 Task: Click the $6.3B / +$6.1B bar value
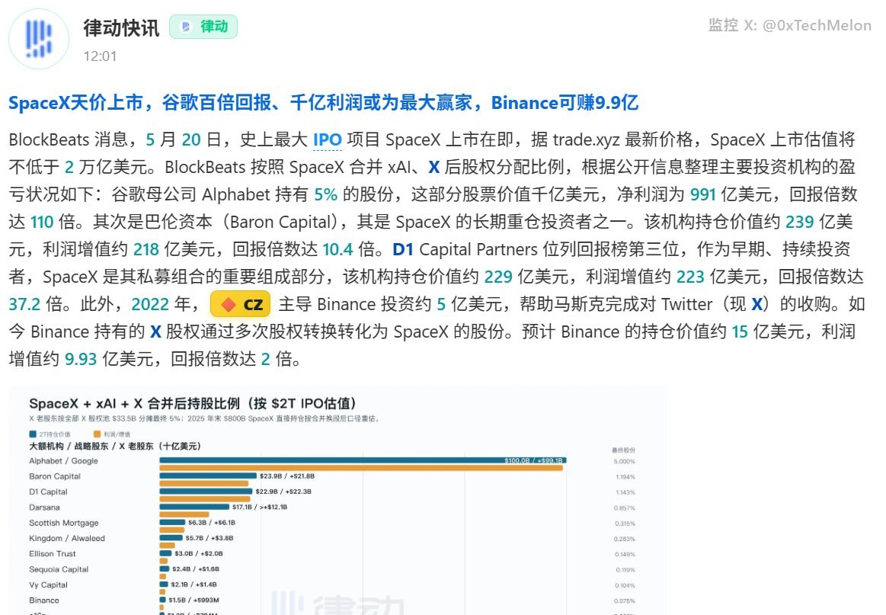point(212,523)
